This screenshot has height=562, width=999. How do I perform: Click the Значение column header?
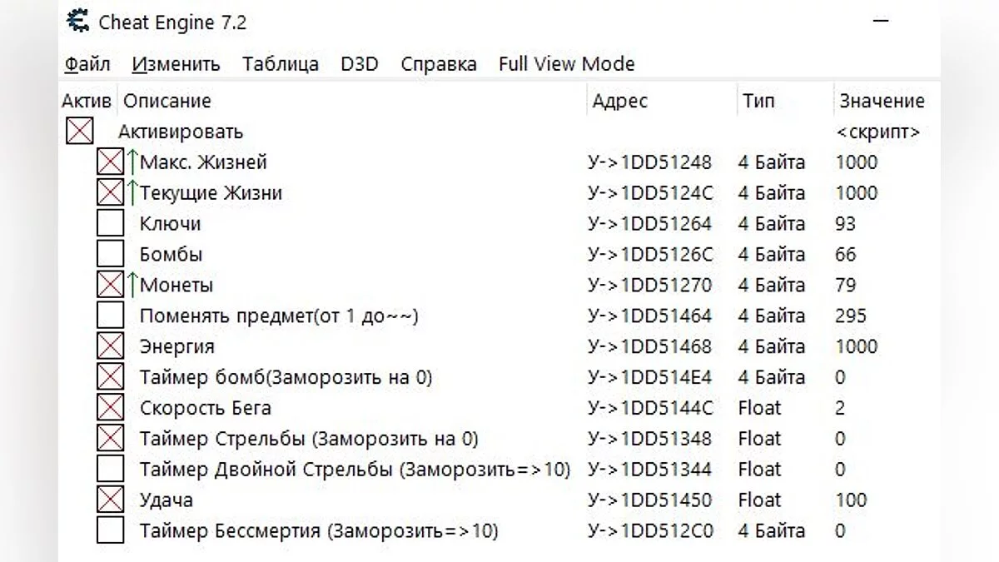tap(882, 101)
